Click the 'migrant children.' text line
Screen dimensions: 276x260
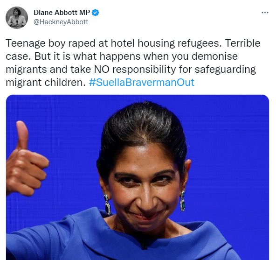pos(46,82)
